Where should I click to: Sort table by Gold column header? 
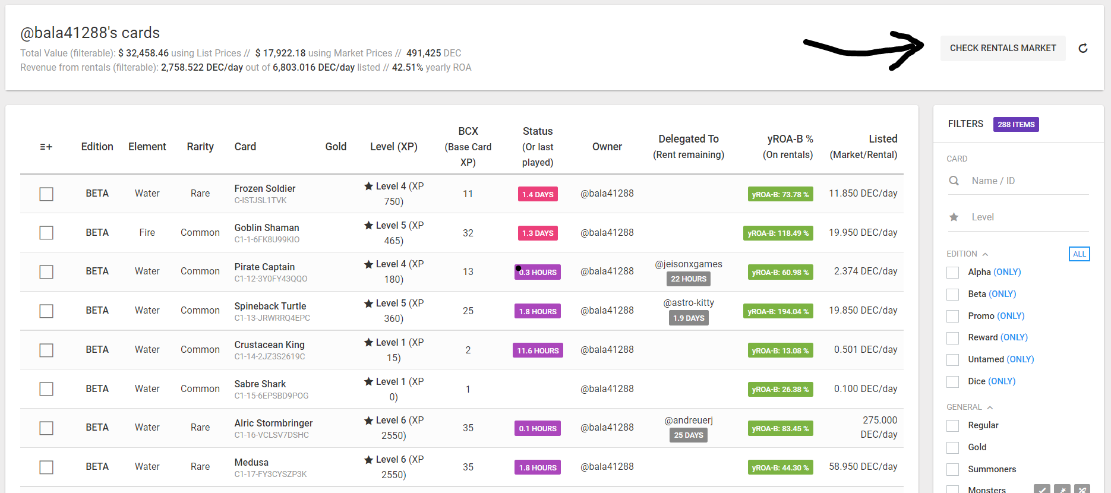pos(336,147)
